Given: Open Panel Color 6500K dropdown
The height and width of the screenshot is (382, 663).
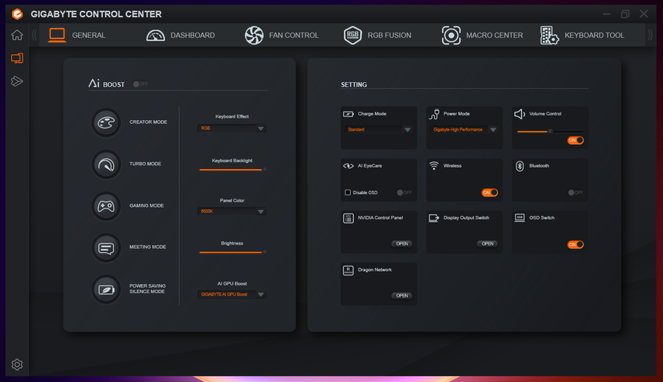Looking at the screenshot, I should 232,211.
